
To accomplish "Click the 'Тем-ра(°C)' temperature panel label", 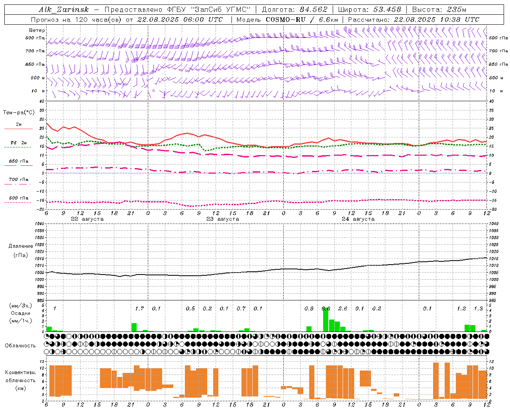I will (19, 113).
